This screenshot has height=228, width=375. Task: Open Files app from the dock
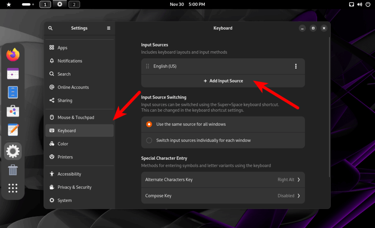pyautogui.click(x=13, y=92)
